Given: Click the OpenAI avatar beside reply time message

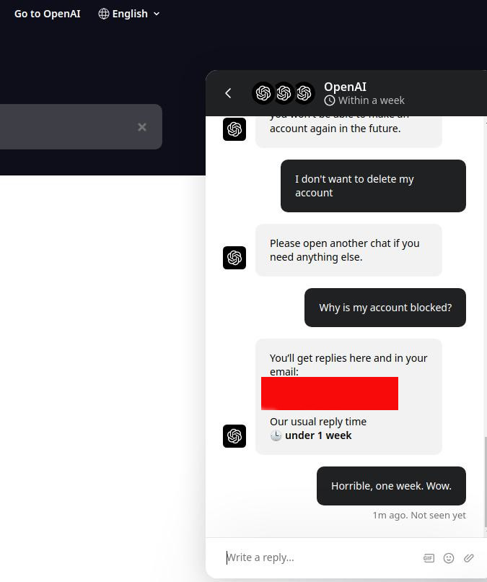Looking at the screenshot, I should 234,436.
